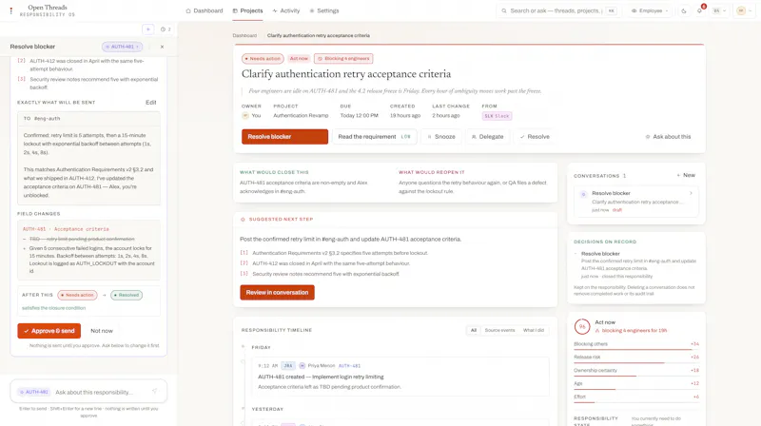The image size is (761, 426).
Task: Click the AUTH-481 chip in panel header
Action: 123,47
